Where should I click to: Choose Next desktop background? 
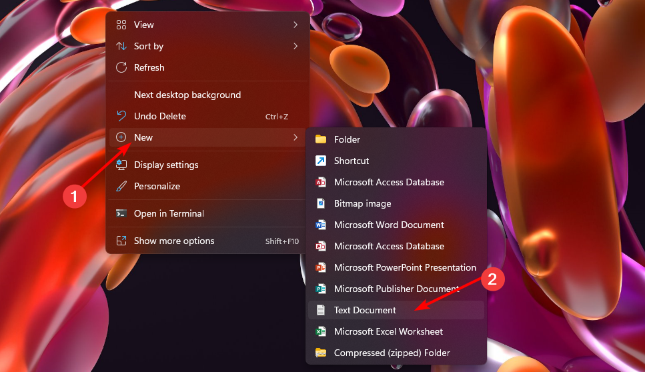click(208, 95)
